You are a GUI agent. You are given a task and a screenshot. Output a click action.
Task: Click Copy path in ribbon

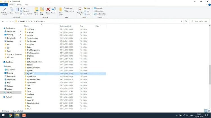[x=25, y=11]
